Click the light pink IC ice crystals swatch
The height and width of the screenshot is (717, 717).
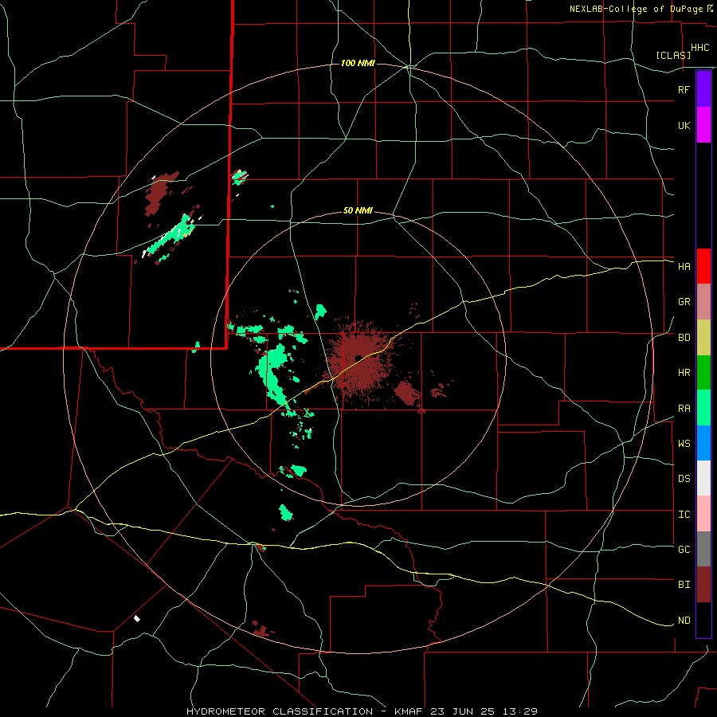(x=703, y=514)
